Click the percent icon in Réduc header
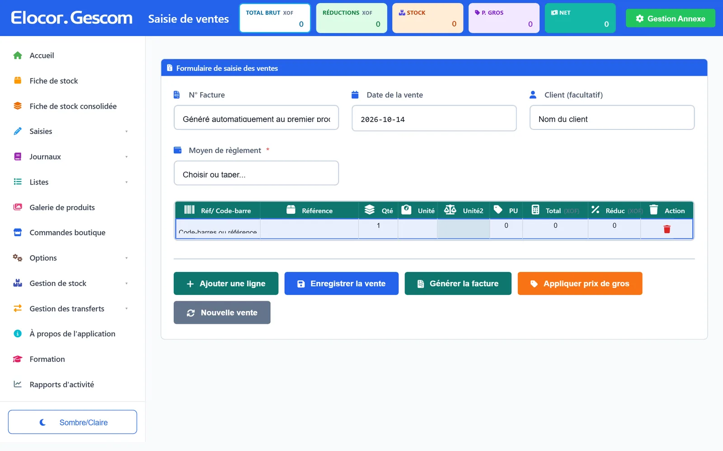The width and height of the screenshot is (723, 451). (595, 210)
